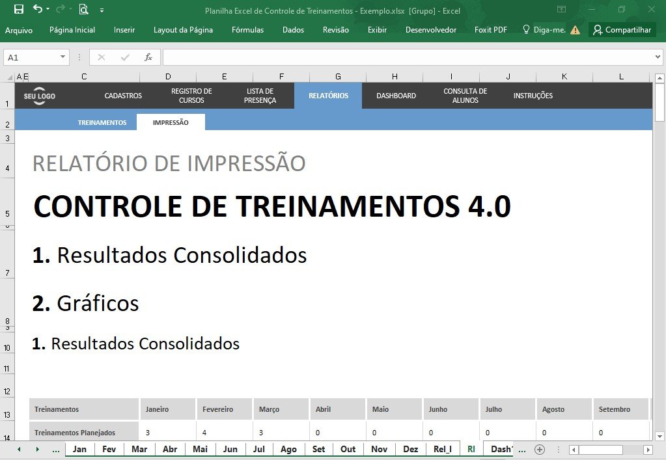
Task: Open Customize Quick Access Toolbar dropdown
Action: (102, 10)
